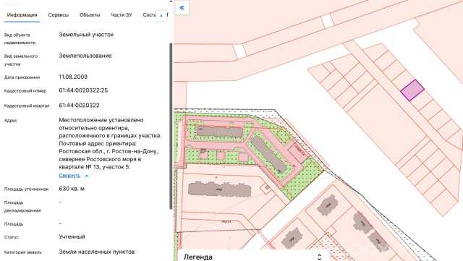
Task: Select the highlighted purple land parcel
Action: pyautogui.click(x=412, y=90)
